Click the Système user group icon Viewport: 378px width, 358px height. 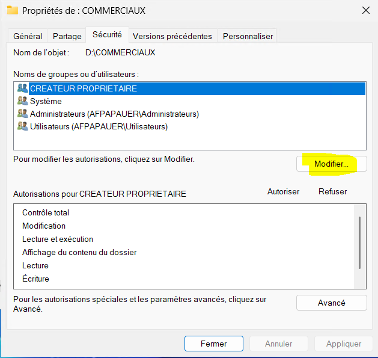[x=23, y=101]
